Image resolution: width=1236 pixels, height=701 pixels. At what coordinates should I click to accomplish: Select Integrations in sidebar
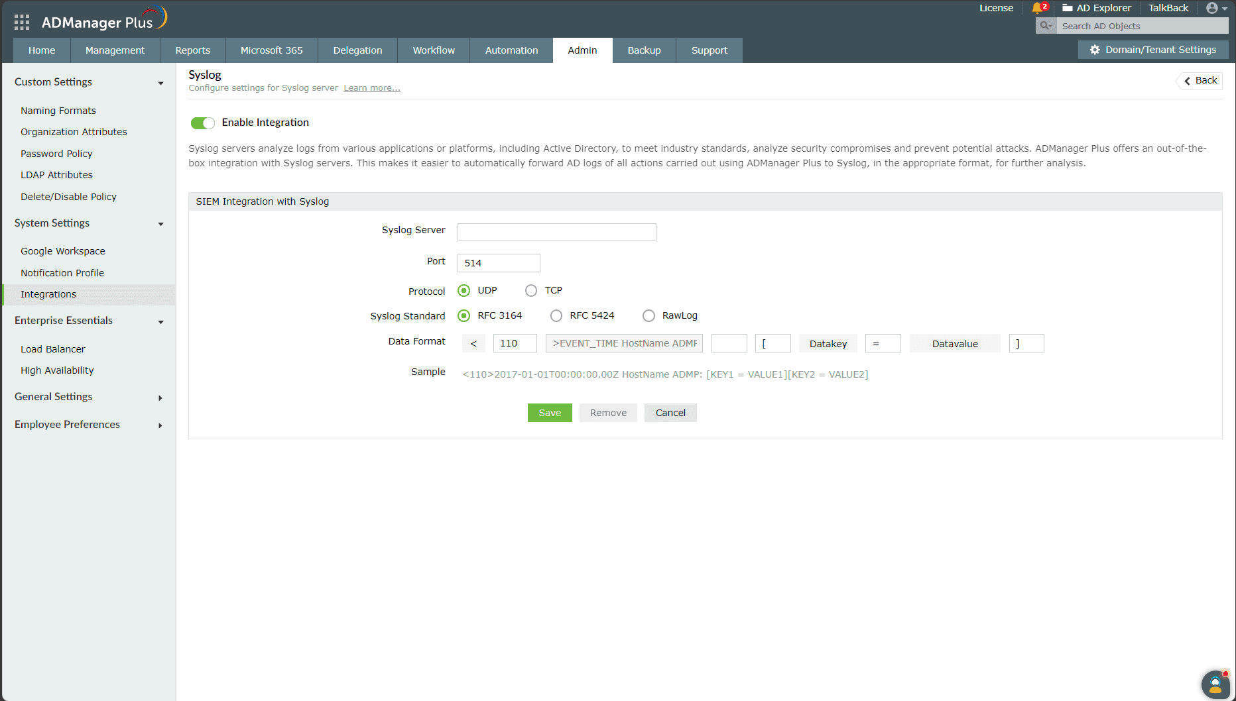click(89, 294)
